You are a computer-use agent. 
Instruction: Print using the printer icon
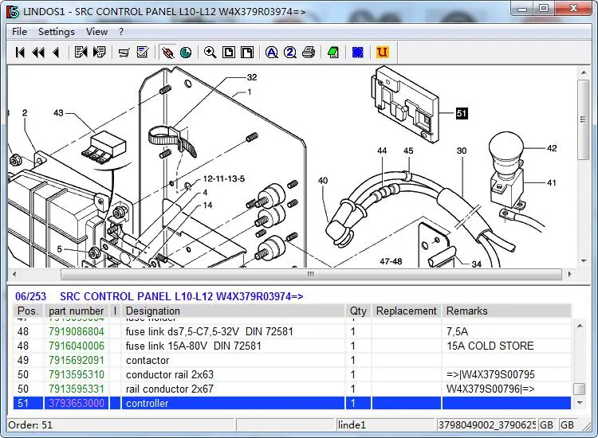pos(309,53)
